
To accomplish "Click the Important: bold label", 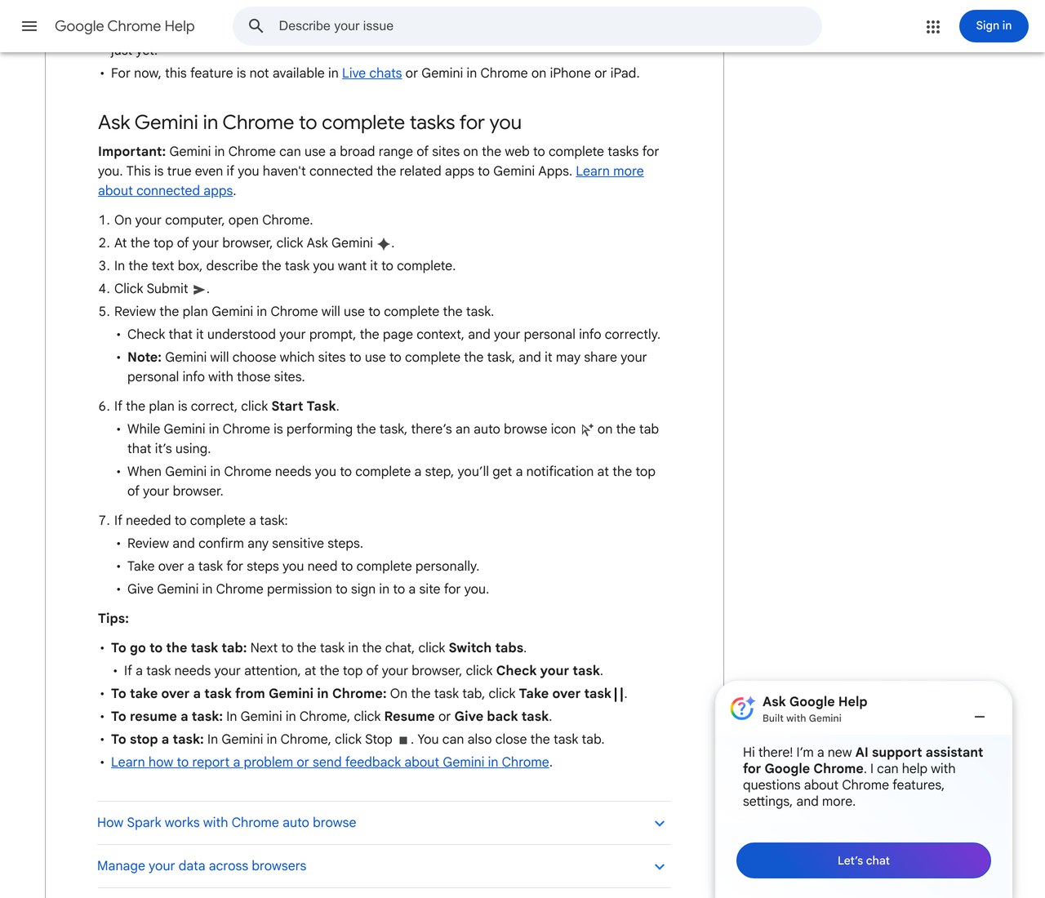I will [131, 152].
